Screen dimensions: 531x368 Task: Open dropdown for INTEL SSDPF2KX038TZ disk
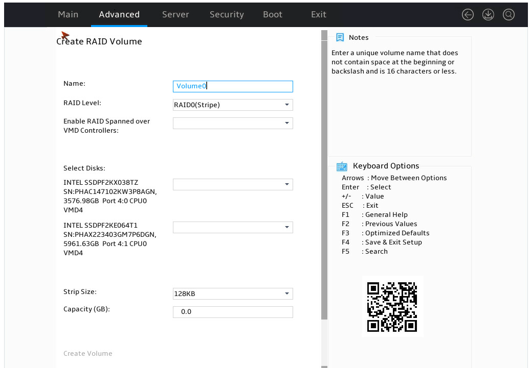233,184
